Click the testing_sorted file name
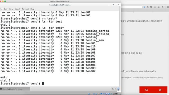Viewport: 169px width, 95px height. 97,31
